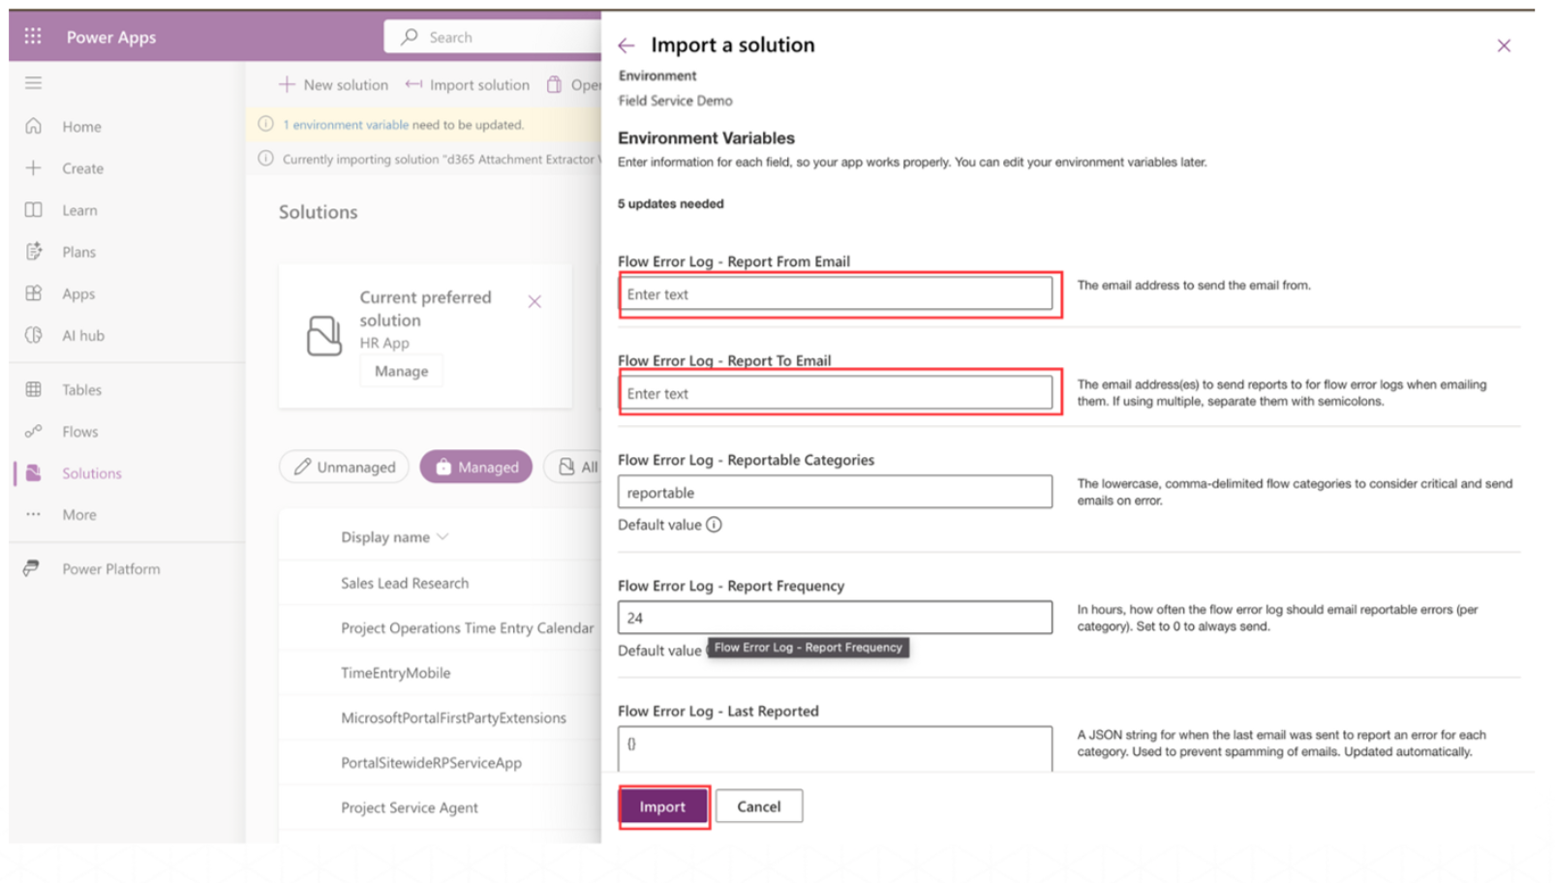Open Flows in the sidebar

pyautogui.click(x=79, y=432)
